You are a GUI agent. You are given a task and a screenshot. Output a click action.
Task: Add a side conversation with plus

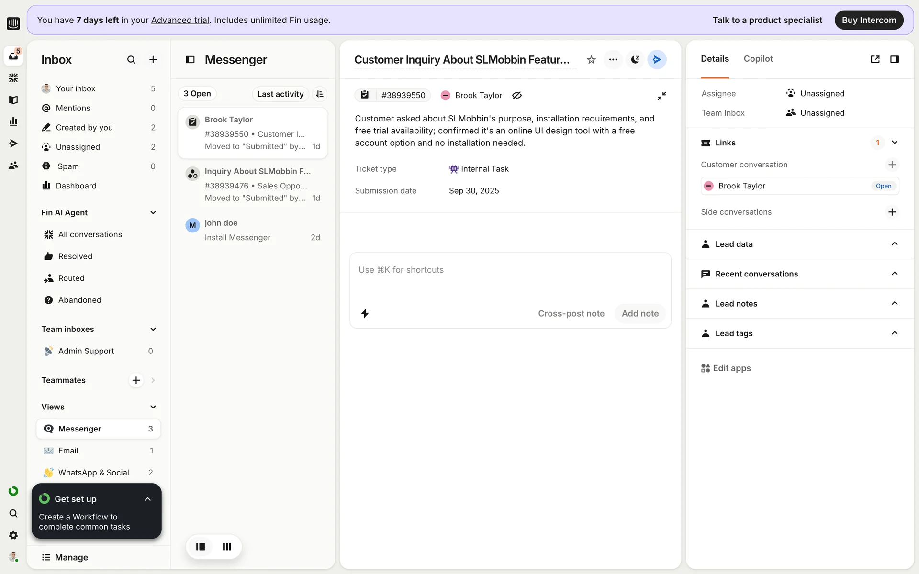click(x=892, y=212)
